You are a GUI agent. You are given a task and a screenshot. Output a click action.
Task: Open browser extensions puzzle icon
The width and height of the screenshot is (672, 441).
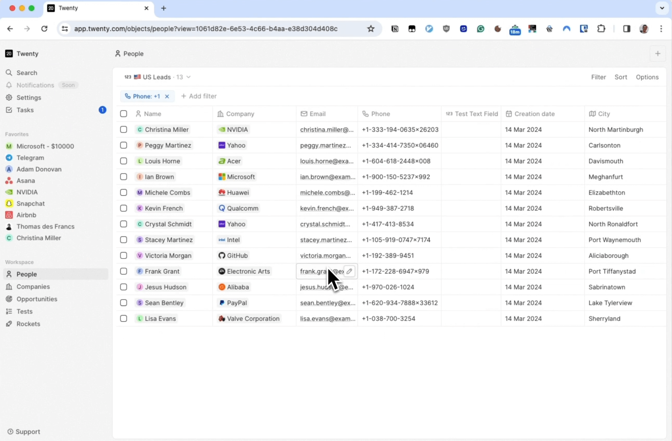click(x=601, y=29)
